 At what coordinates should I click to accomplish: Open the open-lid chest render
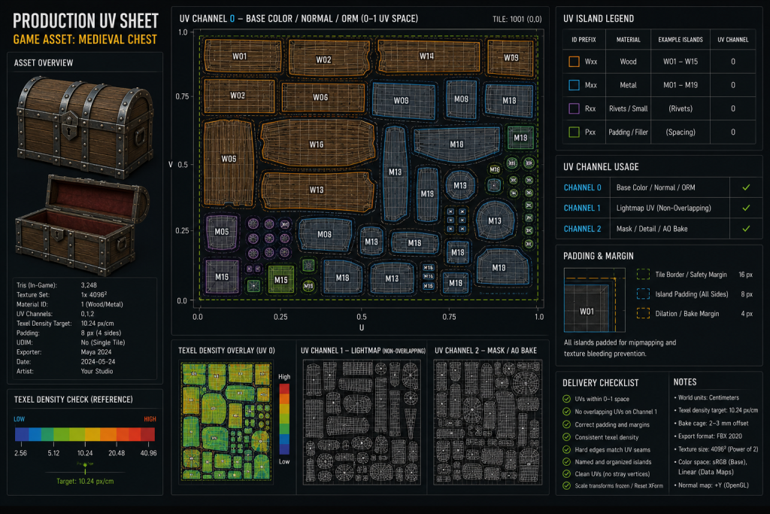pyautogui.click(x=83, y=225)
